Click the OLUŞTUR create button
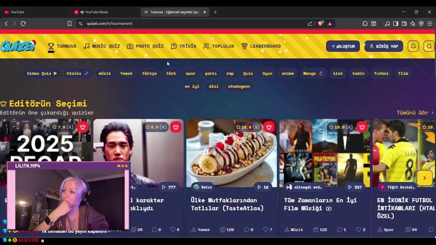436x245 pixels. click(x=343, y=46)
